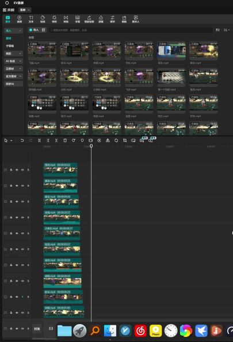Image resolution: width=233 pixels, height=342 pixels.
Task: Click the 封面 cover button at timeline bottom
Action: point(37,329)
